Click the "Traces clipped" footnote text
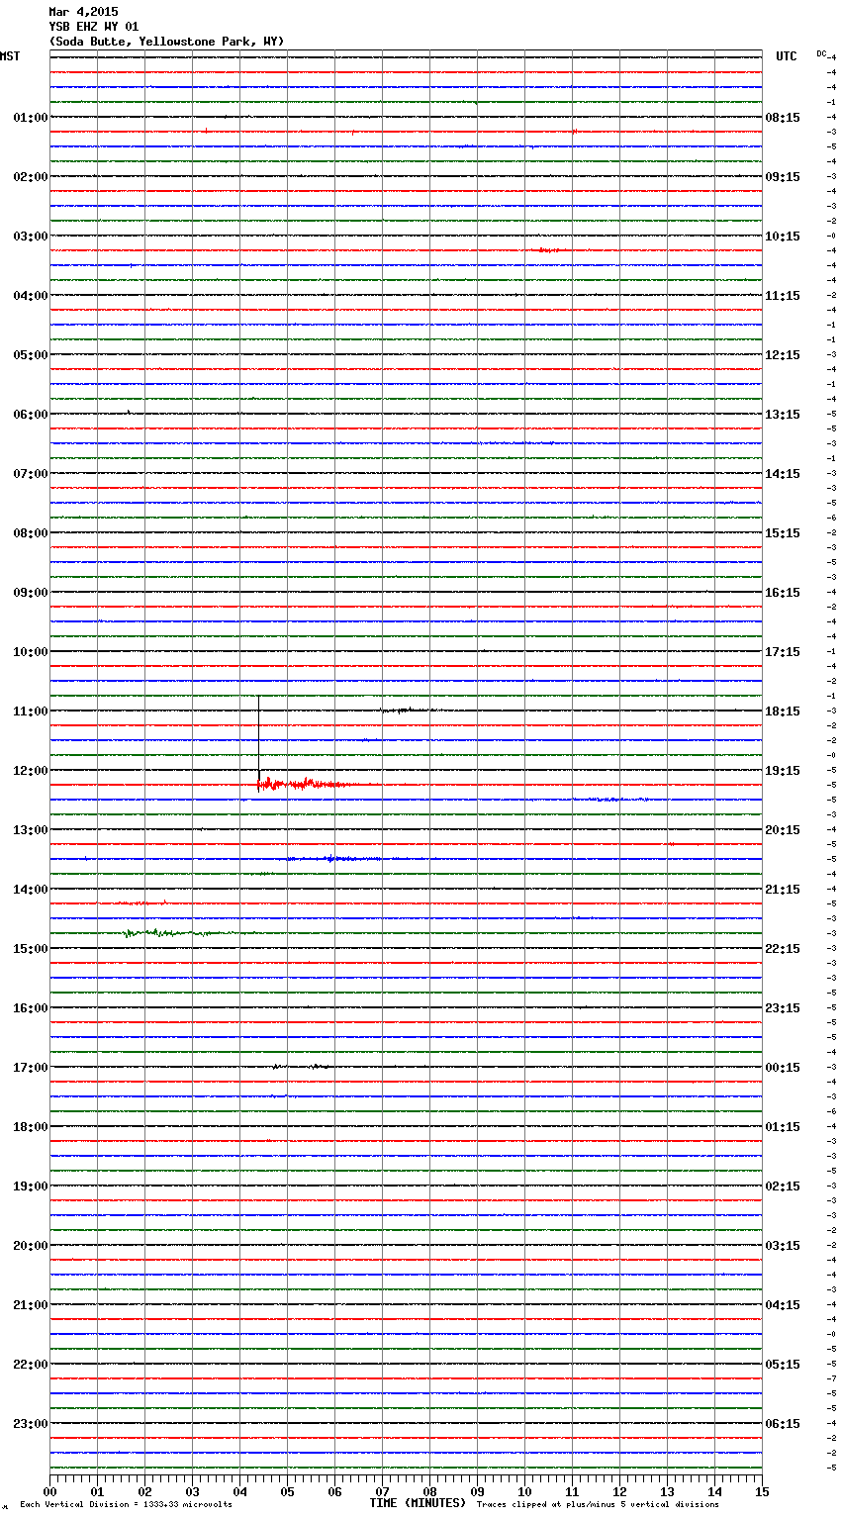841x1518 pixels. [598, 1504]
